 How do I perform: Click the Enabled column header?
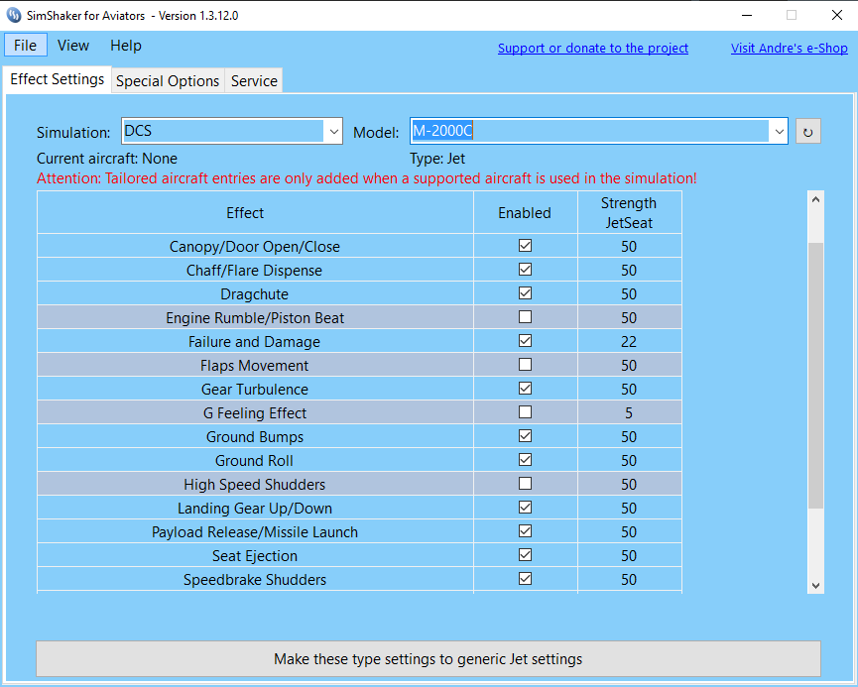coord(525,213)
